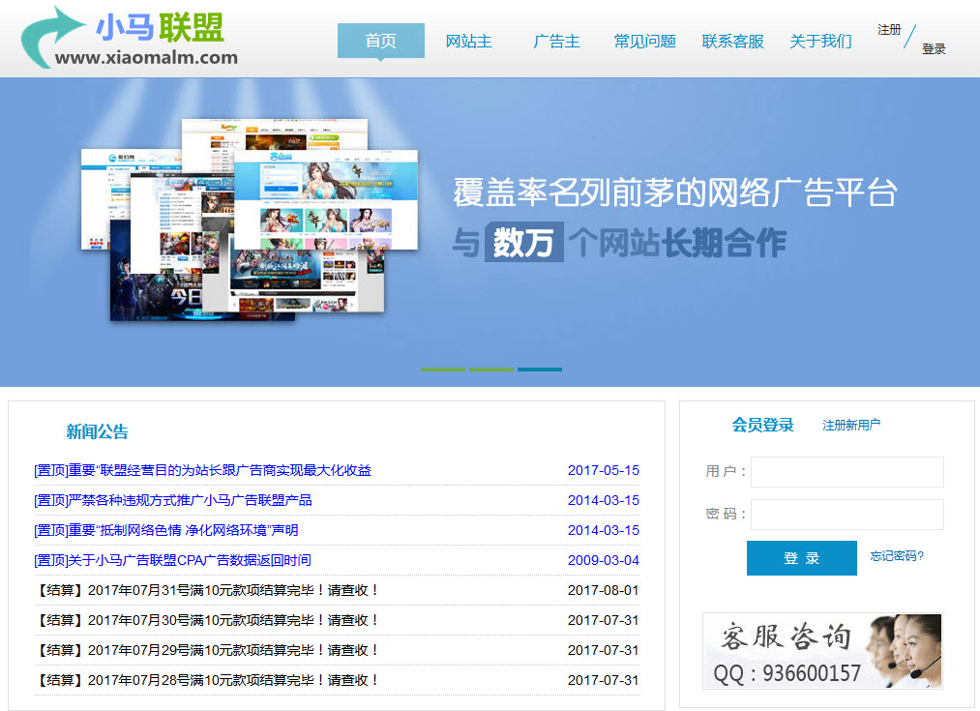
Task: Click the 忘记密码? link
Action: click(x=897, y=556)
